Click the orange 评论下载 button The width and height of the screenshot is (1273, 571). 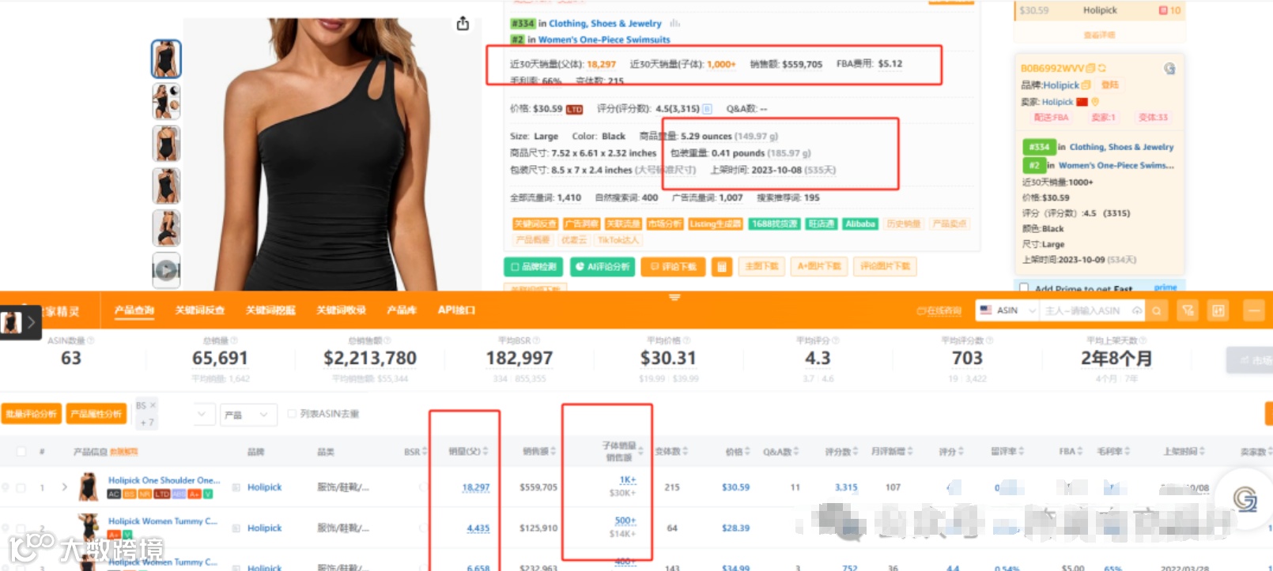point(673,267)
